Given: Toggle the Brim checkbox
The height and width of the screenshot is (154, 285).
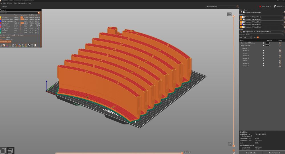Looking at the screenshot, I should (258, 37).
